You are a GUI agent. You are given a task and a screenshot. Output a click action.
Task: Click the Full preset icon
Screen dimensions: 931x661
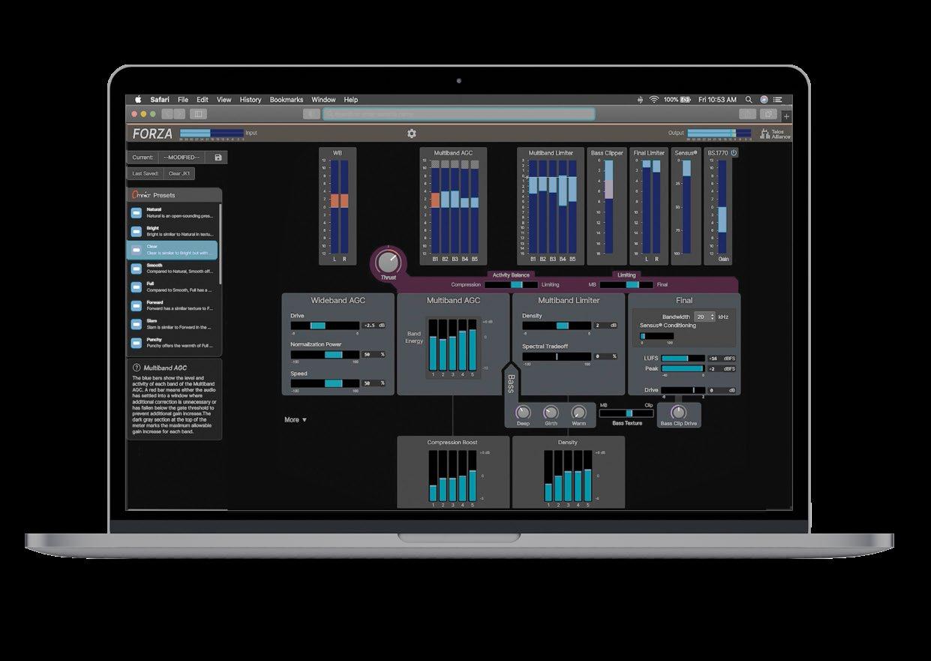[x=137, y=287]
